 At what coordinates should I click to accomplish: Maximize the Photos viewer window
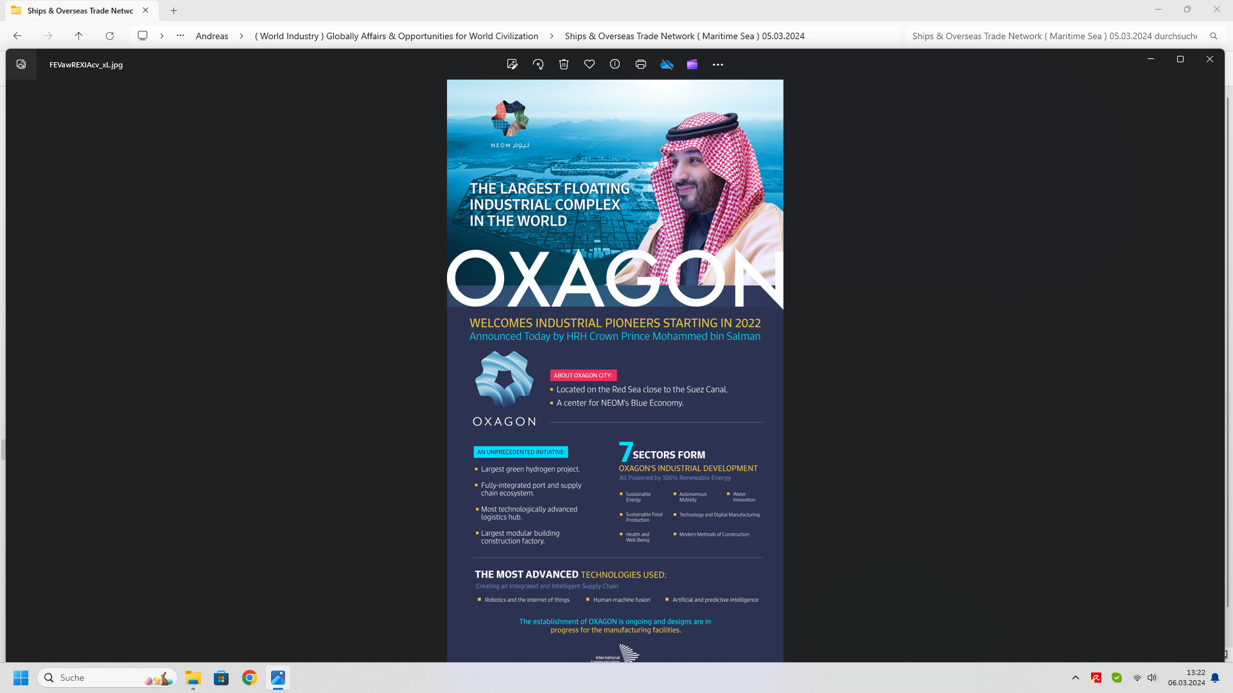point(1180,59)
